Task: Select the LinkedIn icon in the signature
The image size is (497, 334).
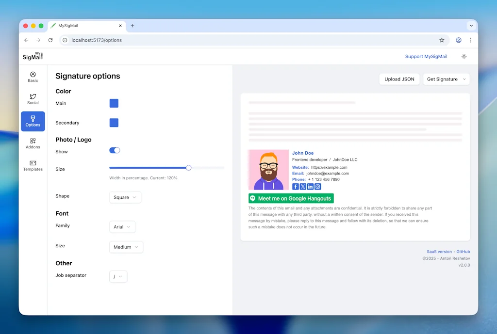Action: (x=310, y=186)
